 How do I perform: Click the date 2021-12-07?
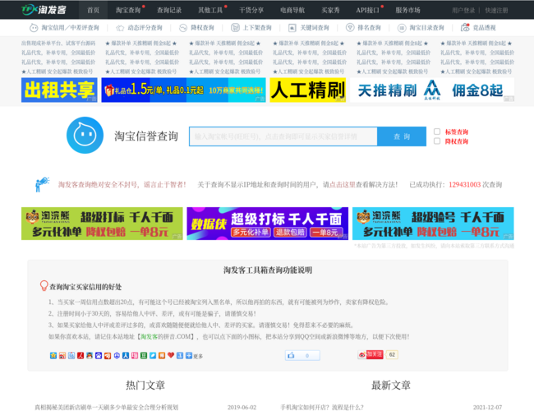coord(487,407)
